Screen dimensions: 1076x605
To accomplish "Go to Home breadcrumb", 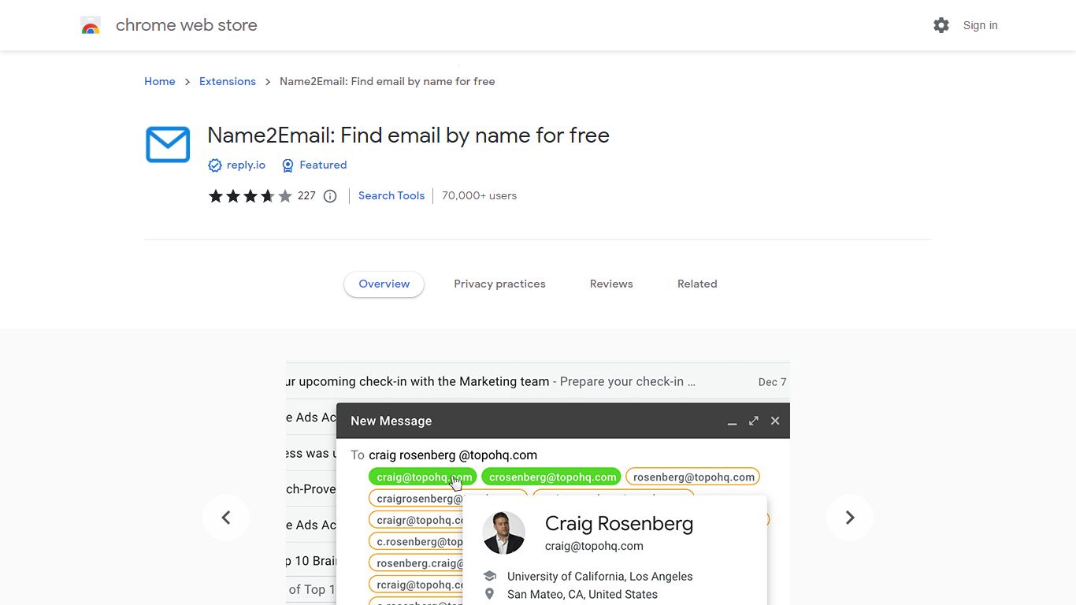I will tap(160, 81).
